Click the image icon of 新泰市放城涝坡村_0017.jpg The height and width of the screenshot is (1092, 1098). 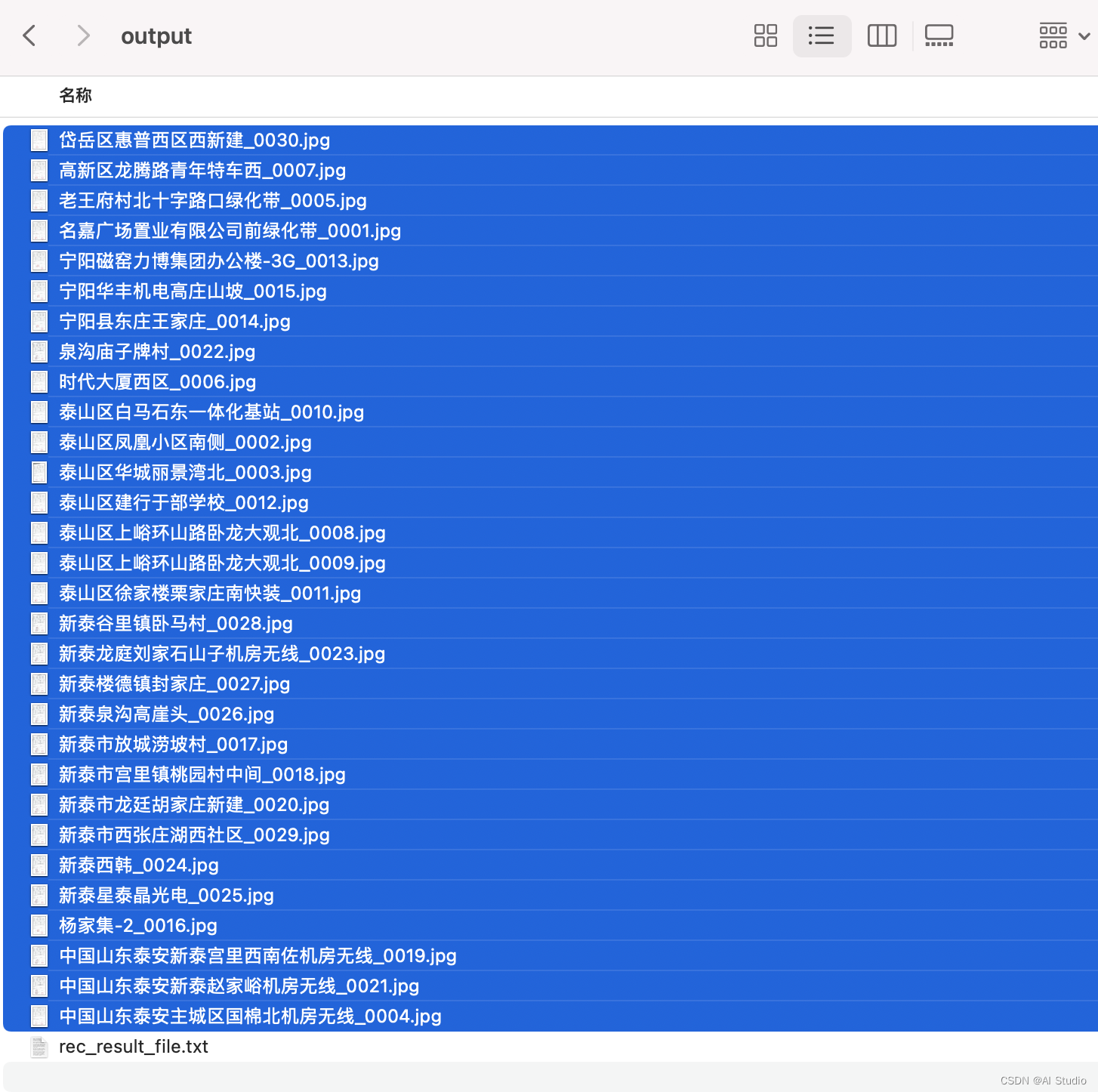pos(39,744)
